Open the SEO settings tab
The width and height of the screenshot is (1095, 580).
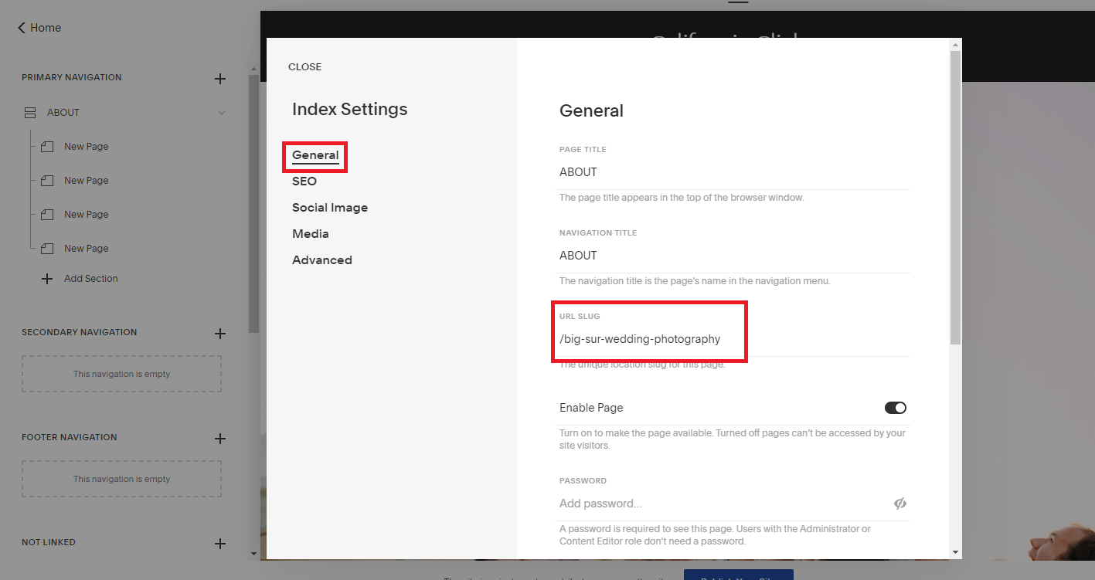point(304,181)
